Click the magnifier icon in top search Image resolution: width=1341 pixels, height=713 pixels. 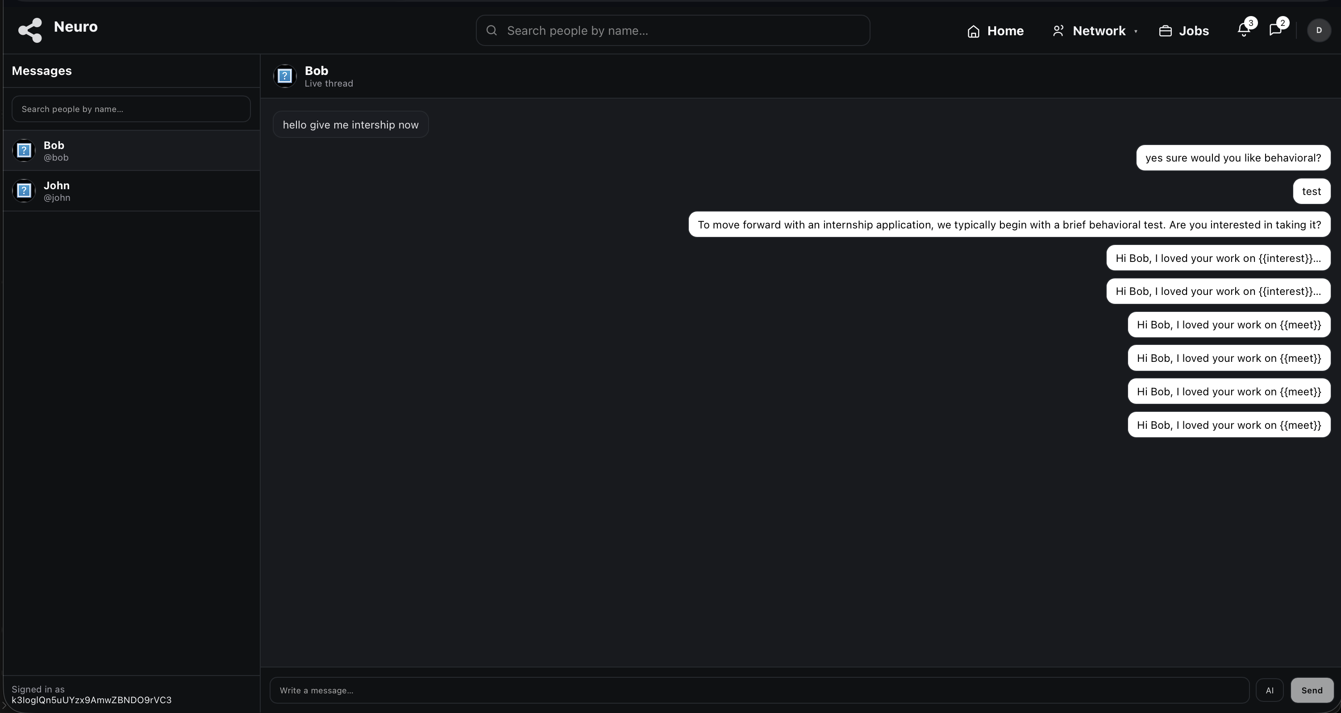pyautogui.click(x=491, y=30)
